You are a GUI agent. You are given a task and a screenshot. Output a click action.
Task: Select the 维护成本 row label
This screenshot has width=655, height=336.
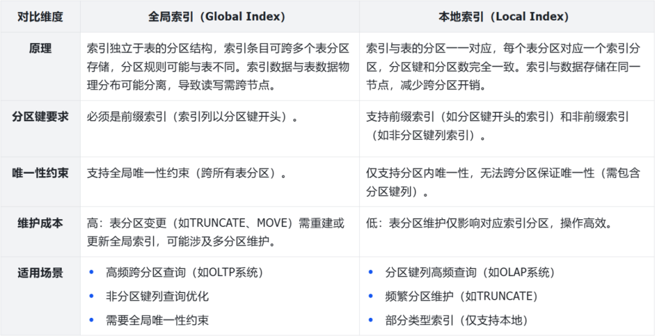click(x=40, y=223)
